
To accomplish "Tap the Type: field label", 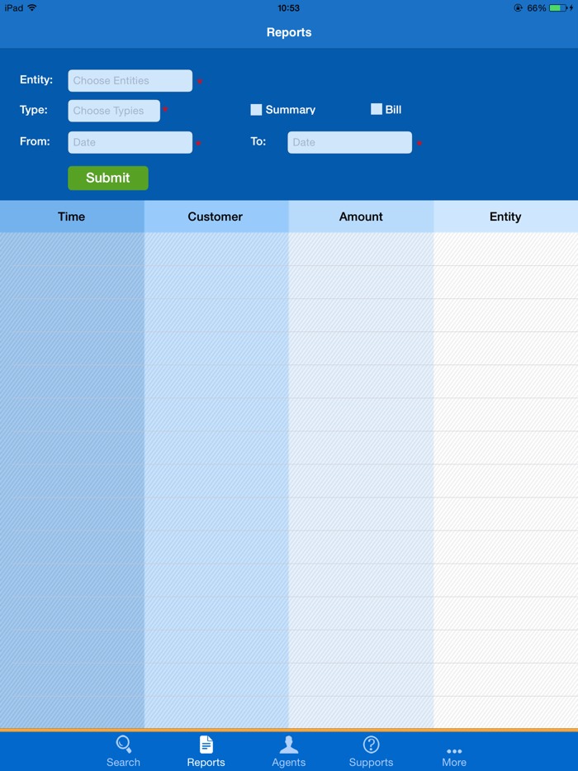I will point(34,110).
